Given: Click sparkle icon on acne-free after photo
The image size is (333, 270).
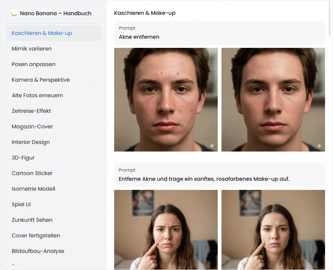Looking at the screenshot, I should click(x=319, y=146).
